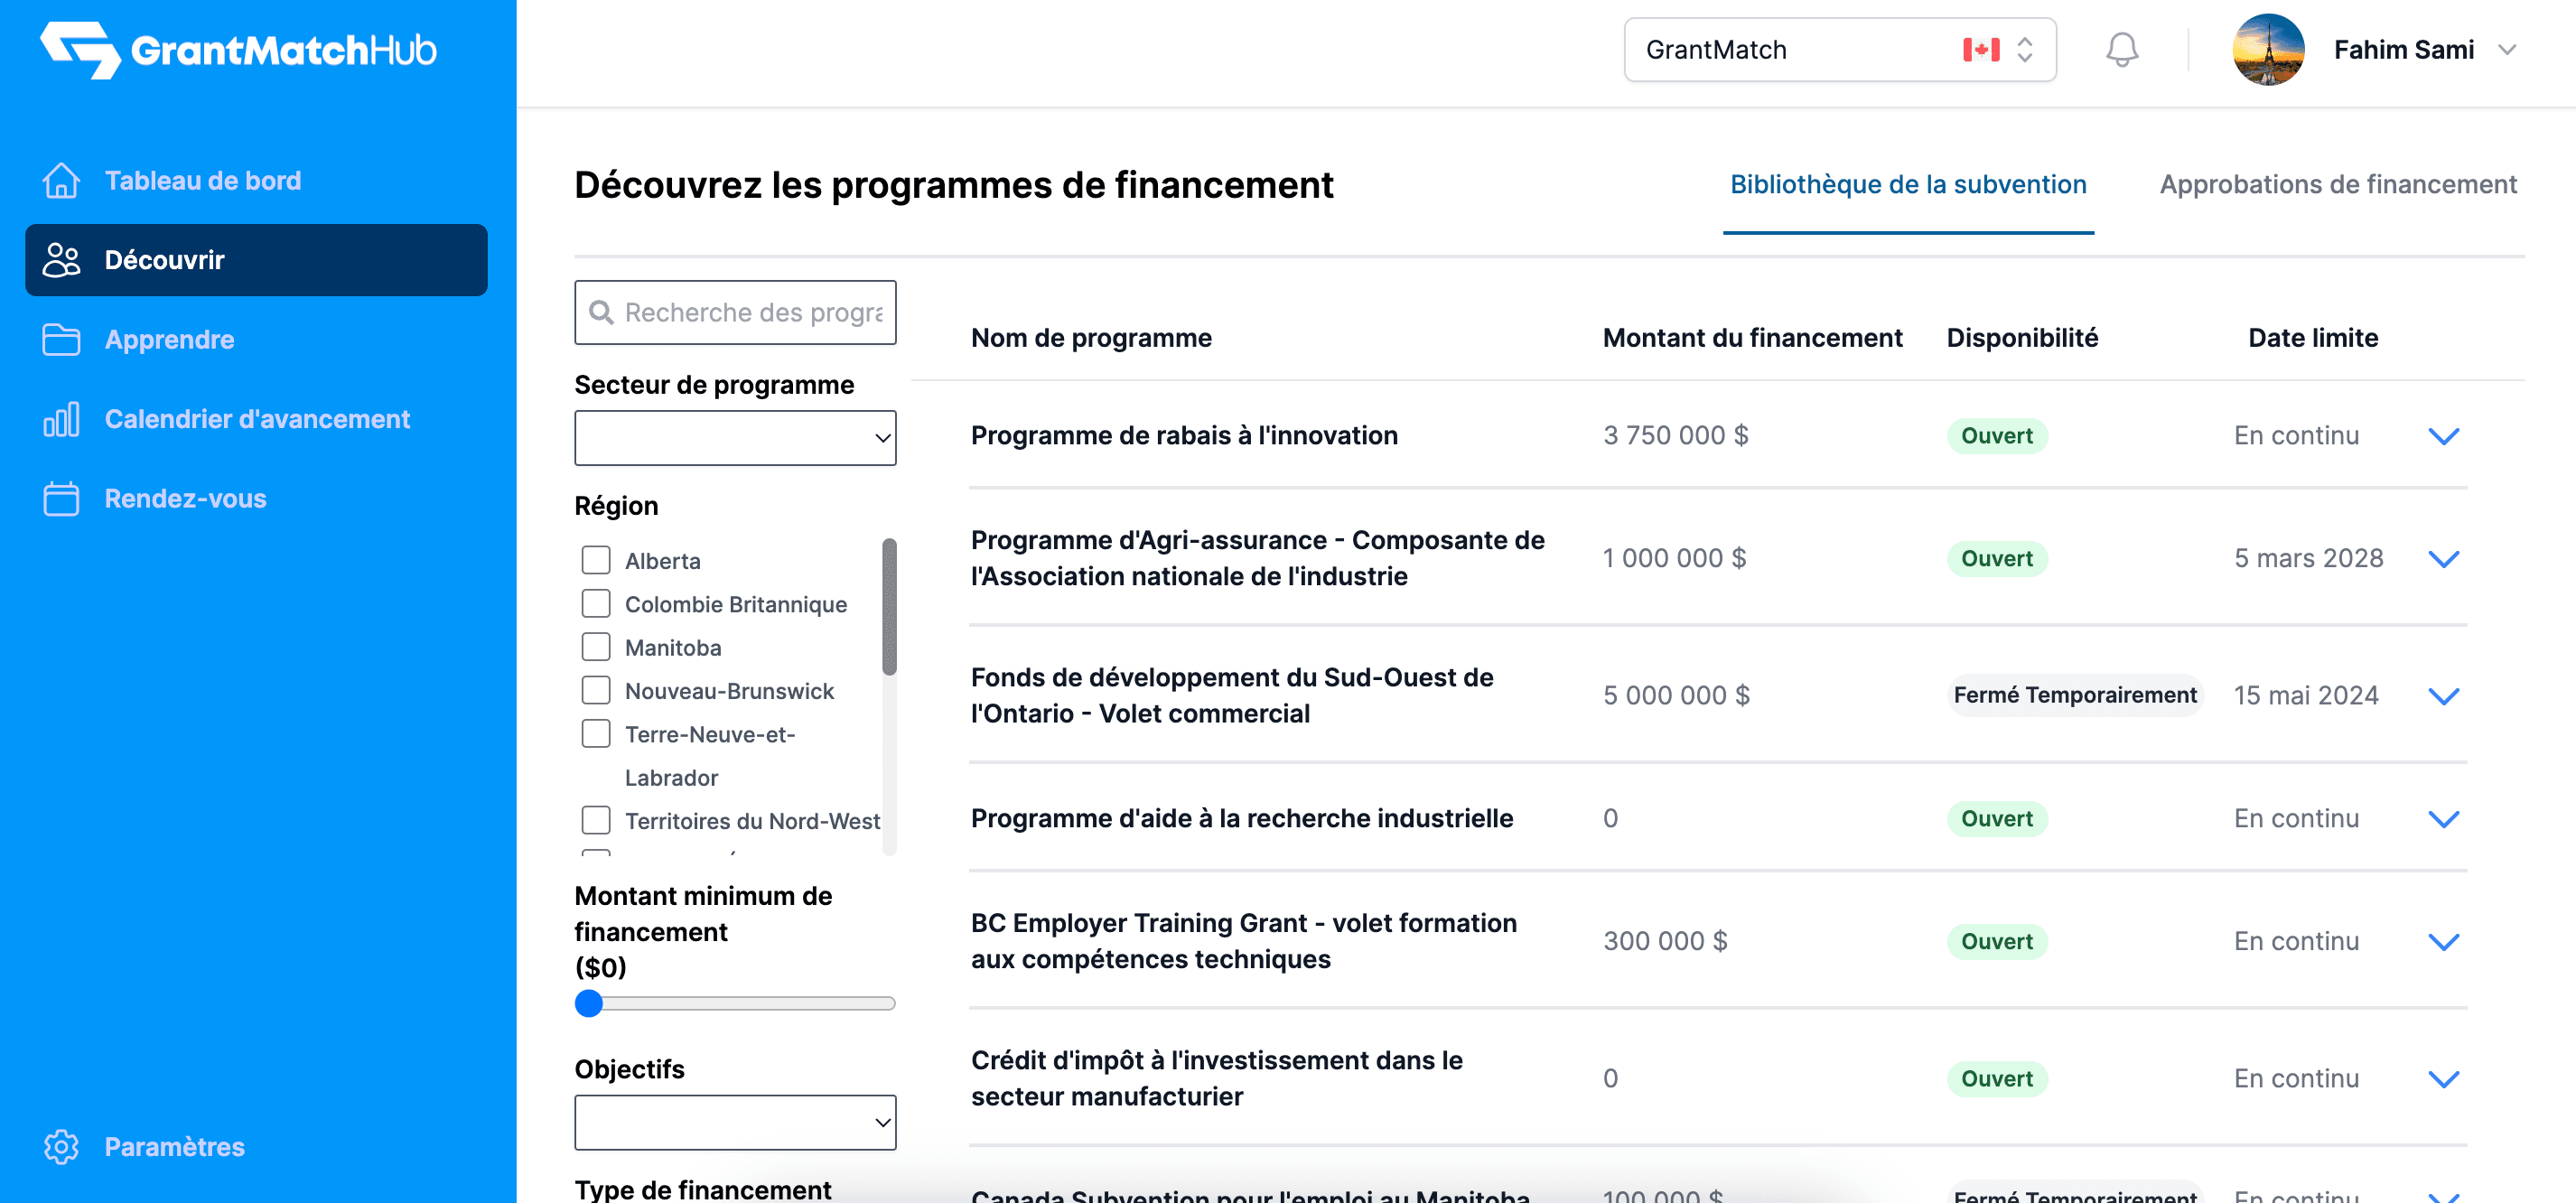Click the Paramètres gear icon
2576x1203 pixels.
(x=61, y=1147)
